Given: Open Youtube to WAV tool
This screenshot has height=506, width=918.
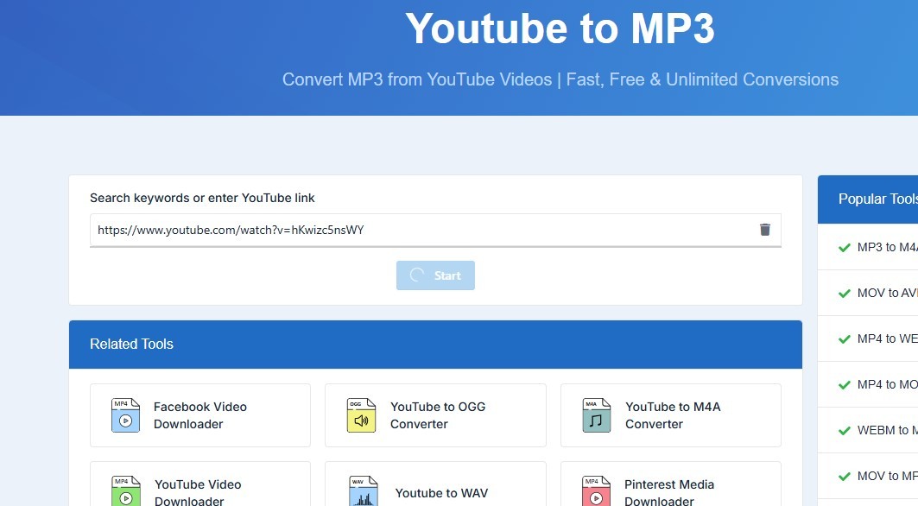Looking at the screenshot, I should (x=435, y=484).
